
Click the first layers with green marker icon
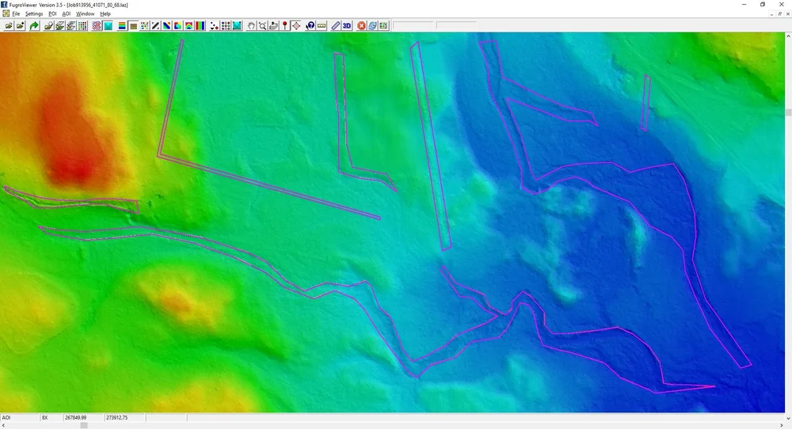pos(59,26)
